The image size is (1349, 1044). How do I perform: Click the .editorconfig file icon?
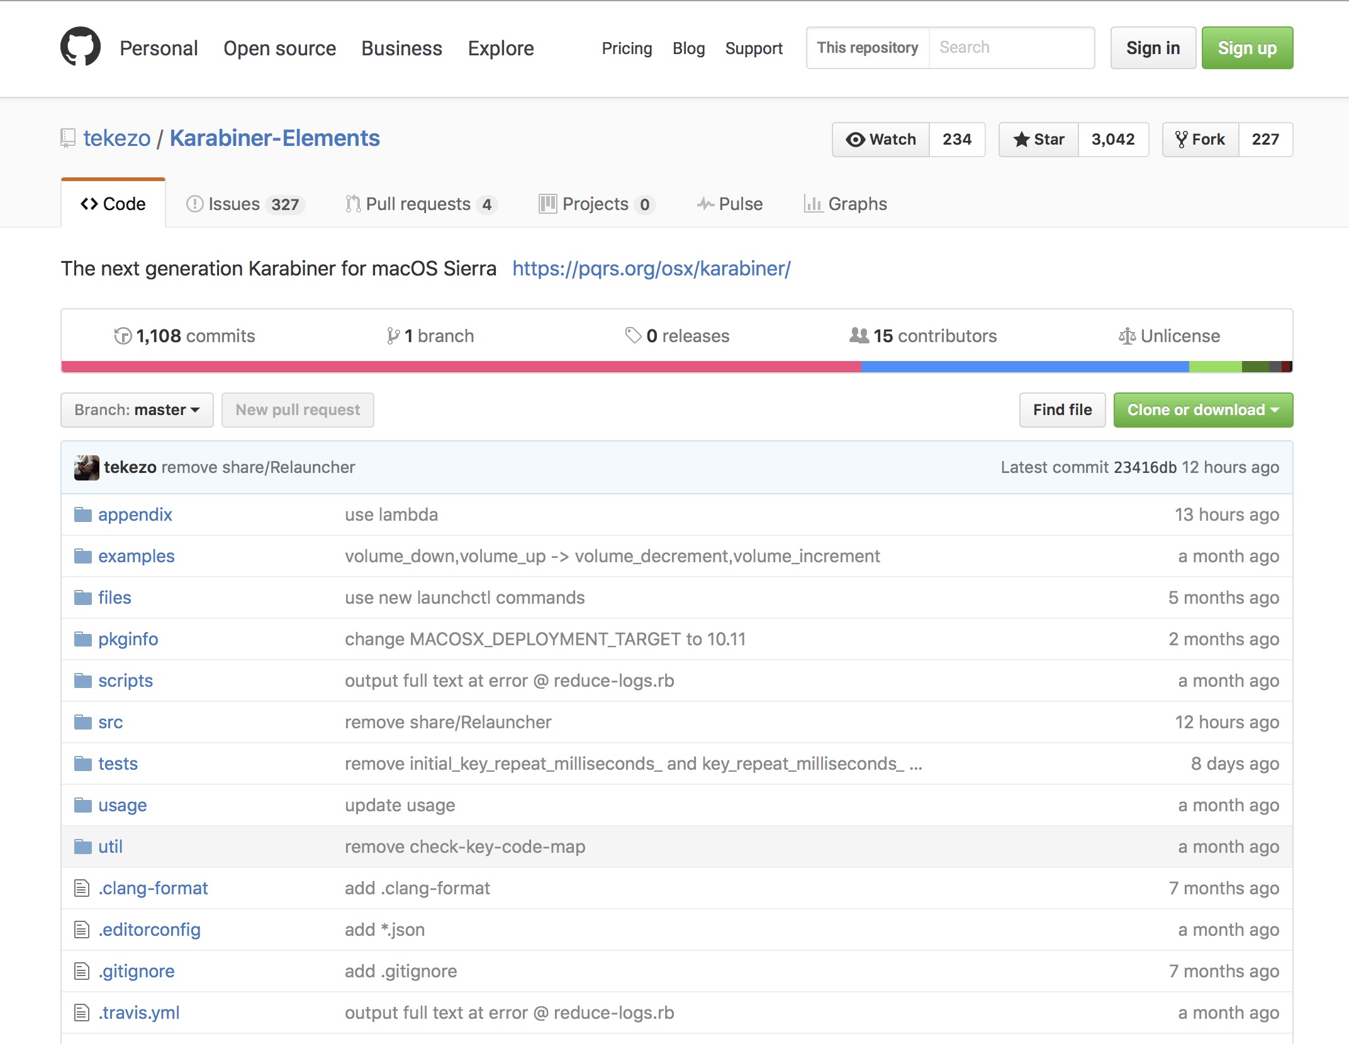click(82, 930)
